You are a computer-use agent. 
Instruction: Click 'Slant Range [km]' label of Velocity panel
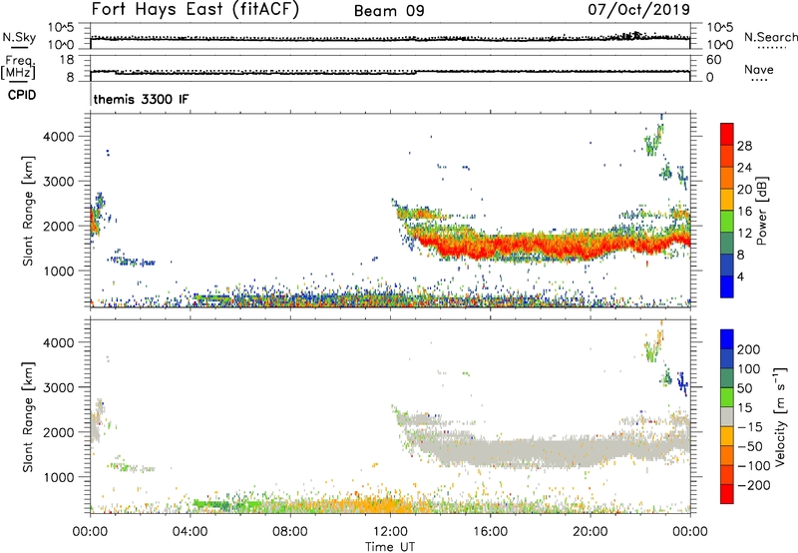28,417
